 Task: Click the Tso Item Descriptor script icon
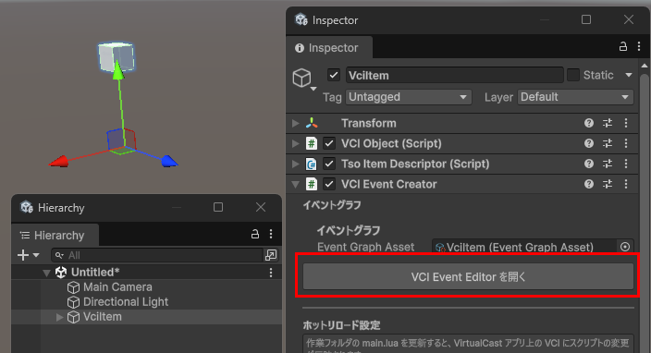click(x=312, y=164)
